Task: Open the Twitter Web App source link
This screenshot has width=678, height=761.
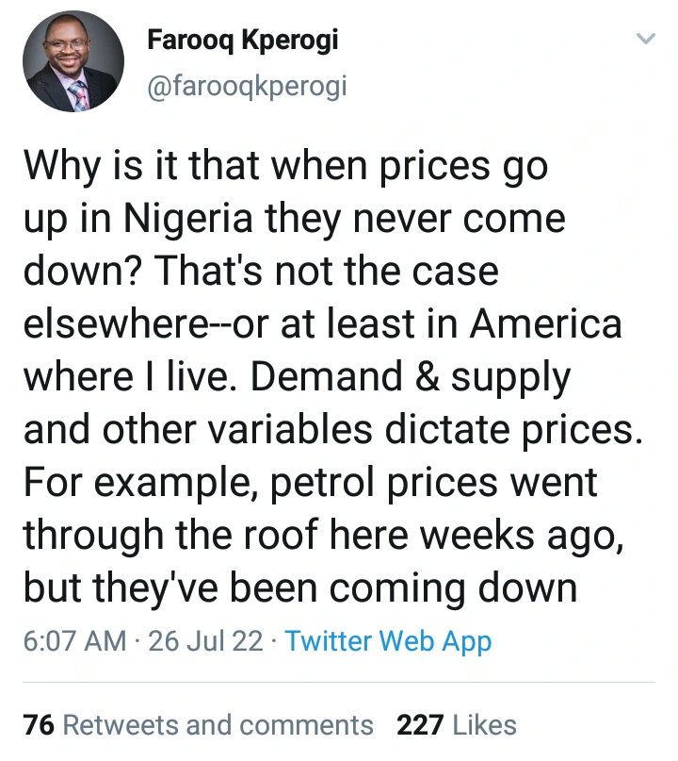Action: tap(388, 641)
